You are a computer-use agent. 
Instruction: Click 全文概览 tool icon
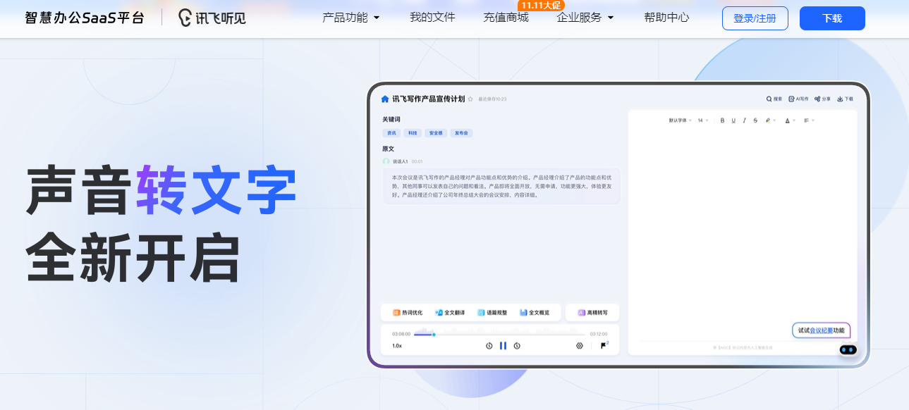523,312
